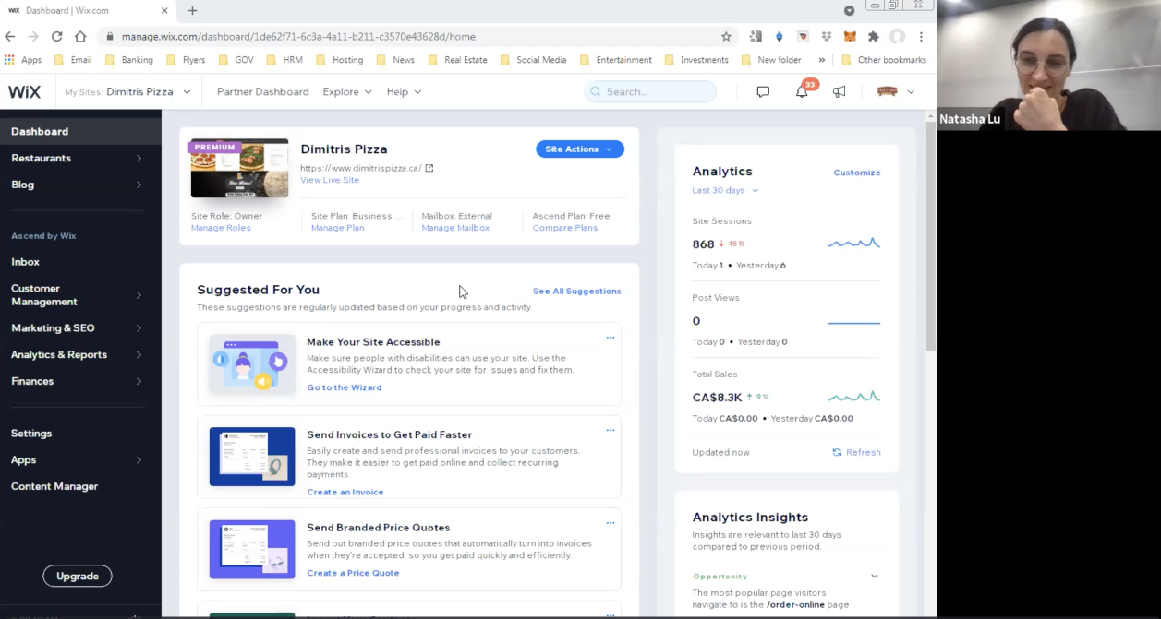1161x619 pixels.
Task: Click the Send Invoices illustration
Action: pyautogui.click(x=252, y=457)
